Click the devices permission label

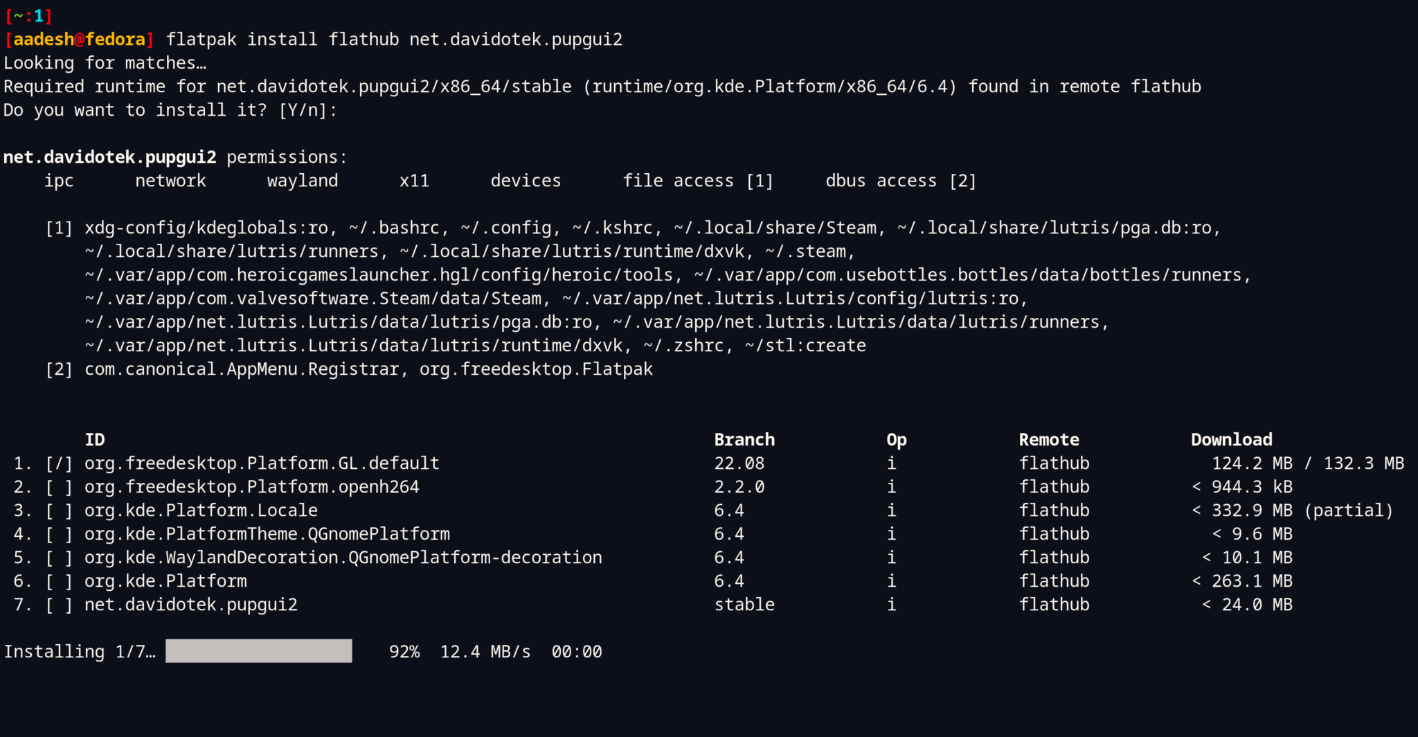coord(526,180)
